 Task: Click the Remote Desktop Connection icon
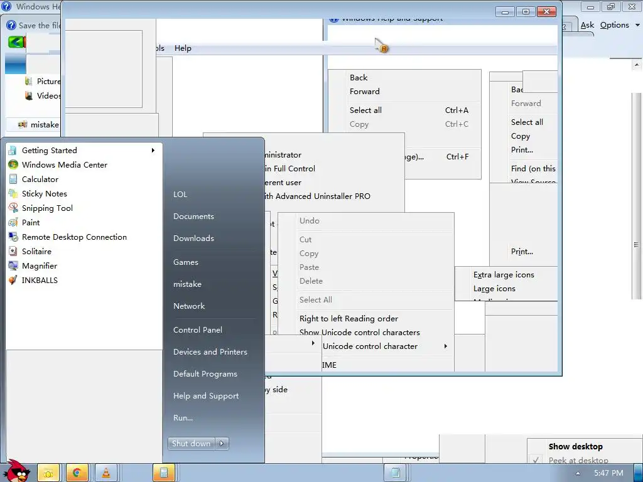pos(13,237)
